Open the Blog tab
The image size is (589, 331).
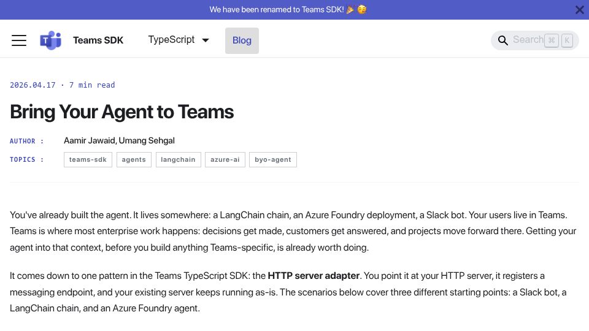click(242, 40)
